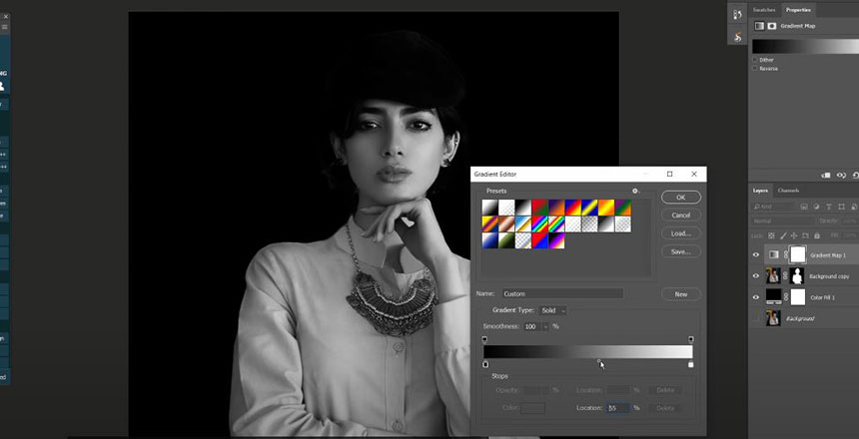Hide the Background copy layer
Screen dimensions: 859x439
tap(756, 276)
